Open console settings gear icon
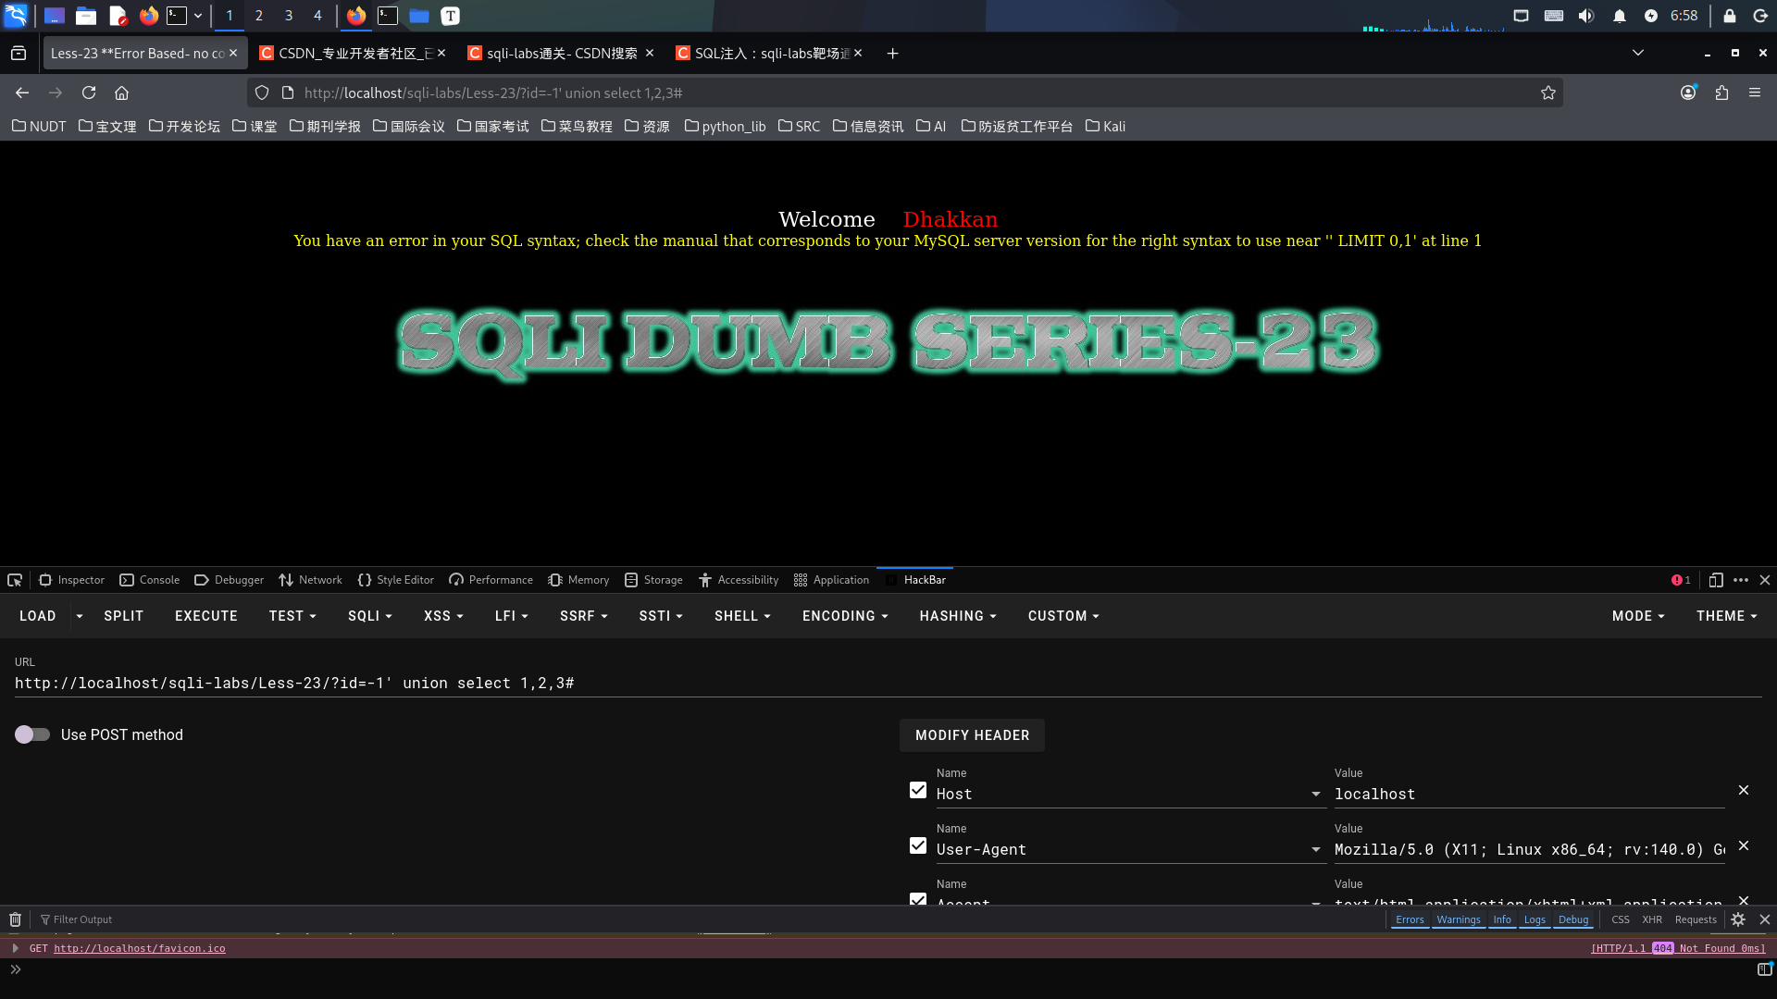This screenshot has width=1777, height=999. point(1738,919)
